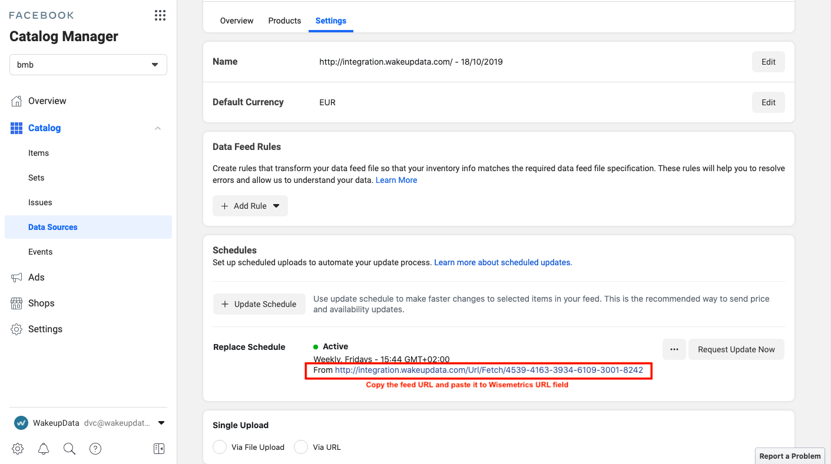Select the Via URL radio button
Viewport: 831px width, 464px height.
coord(301,447)
